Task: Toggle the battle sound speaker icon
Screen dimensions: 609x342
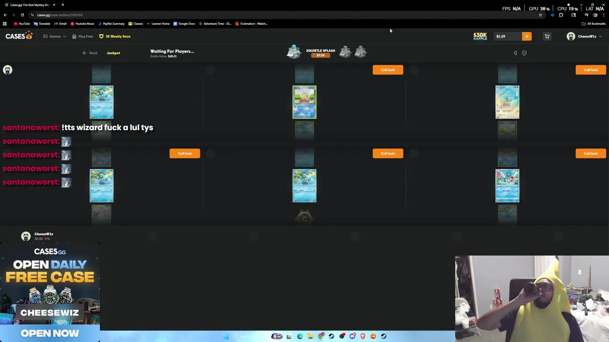Action: (515, 53)
